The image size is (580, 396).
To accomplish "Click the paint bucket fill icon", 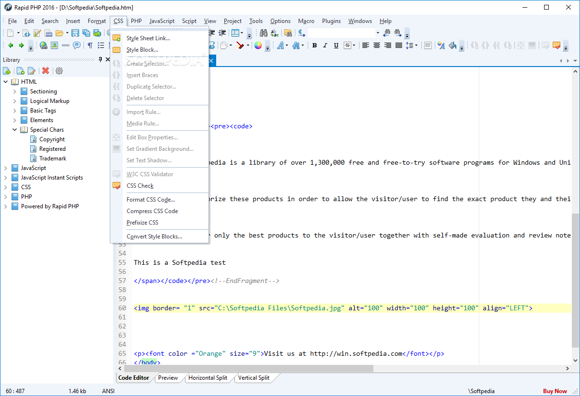I will (452, 45).
